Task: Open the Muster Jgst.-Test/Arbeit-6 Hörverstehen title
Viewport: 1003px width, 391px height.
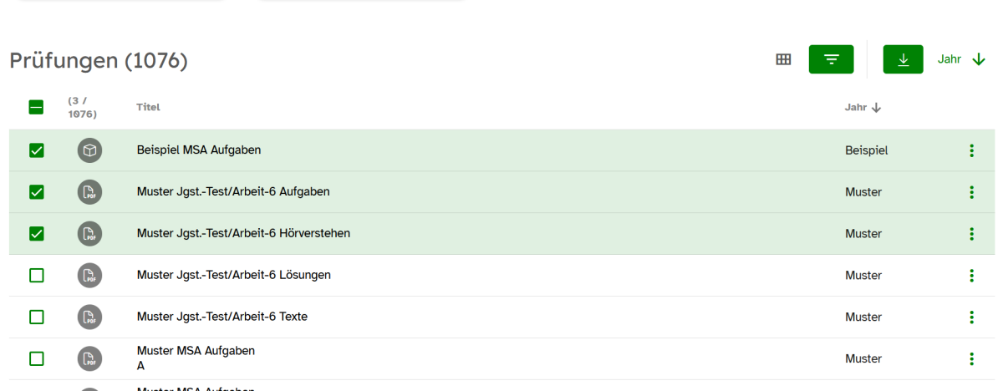Action: point(243,234)
